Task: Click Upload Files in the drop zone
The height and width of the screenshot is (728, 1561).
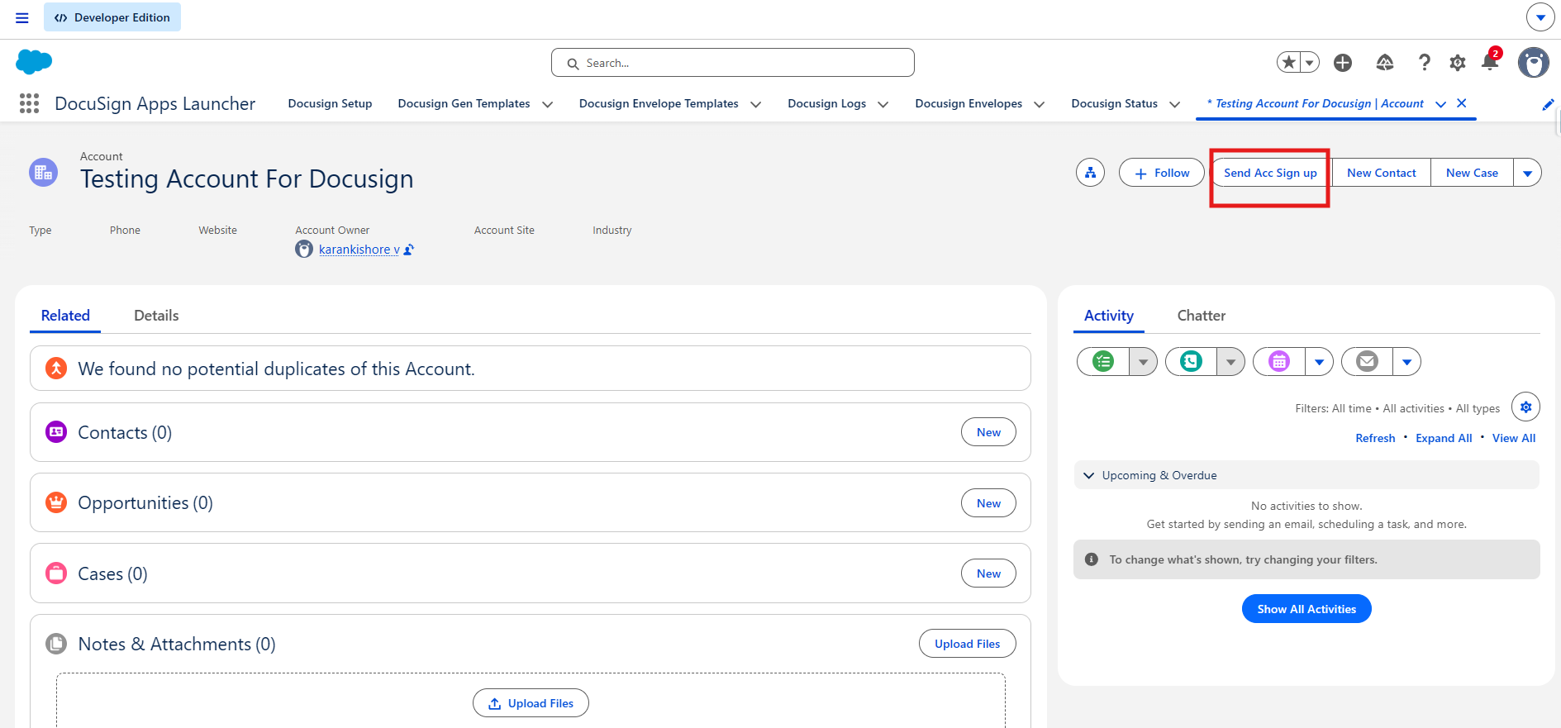Action: click(x=531, y=703)
